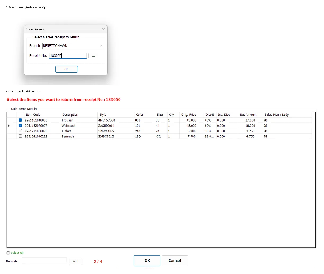Click size XXL cell in Bermuda row
The width and height of the screenshot is (324, 274).
tap(161, 136)
